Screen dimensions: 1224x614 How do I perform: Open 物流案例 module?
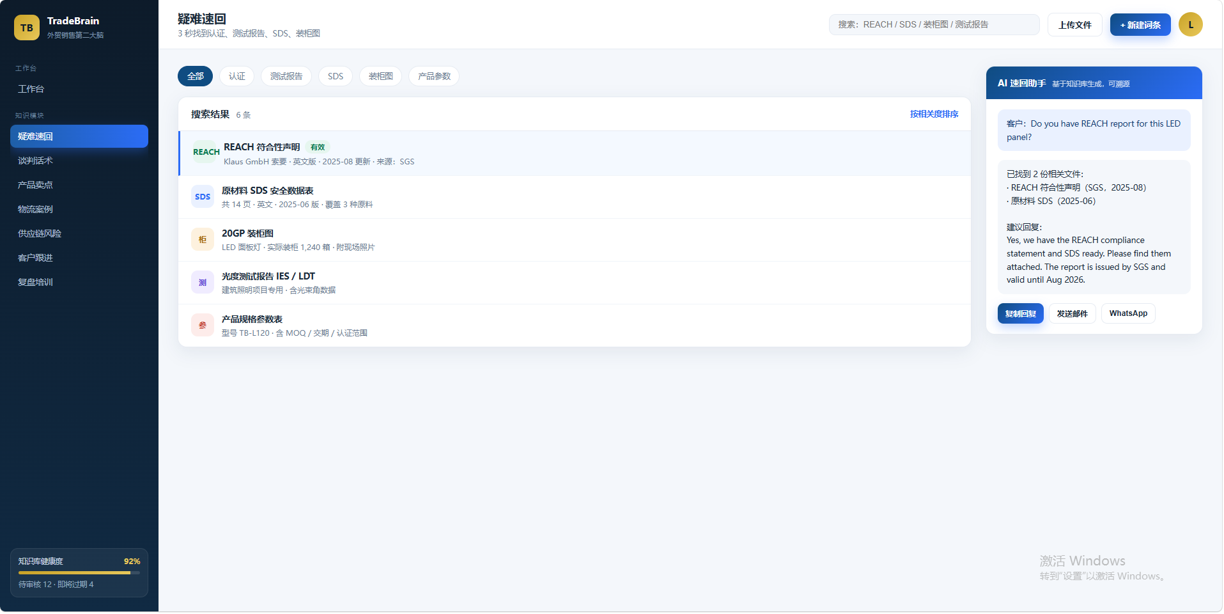pos(79,209)
